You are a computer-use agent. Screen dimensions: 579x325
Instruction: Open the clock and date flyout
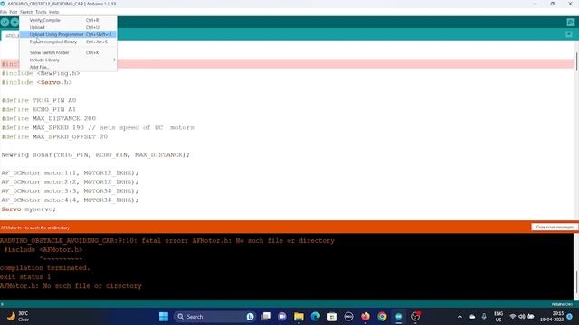pos(552,317)
